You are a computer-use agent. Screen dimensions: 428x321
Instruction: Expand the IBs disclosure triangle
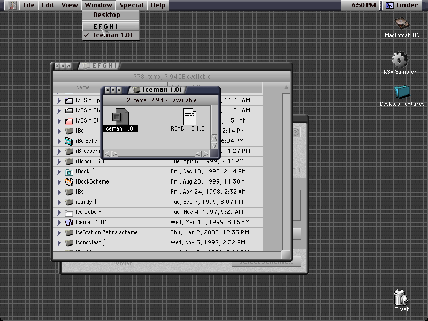[x=59, y=192]
